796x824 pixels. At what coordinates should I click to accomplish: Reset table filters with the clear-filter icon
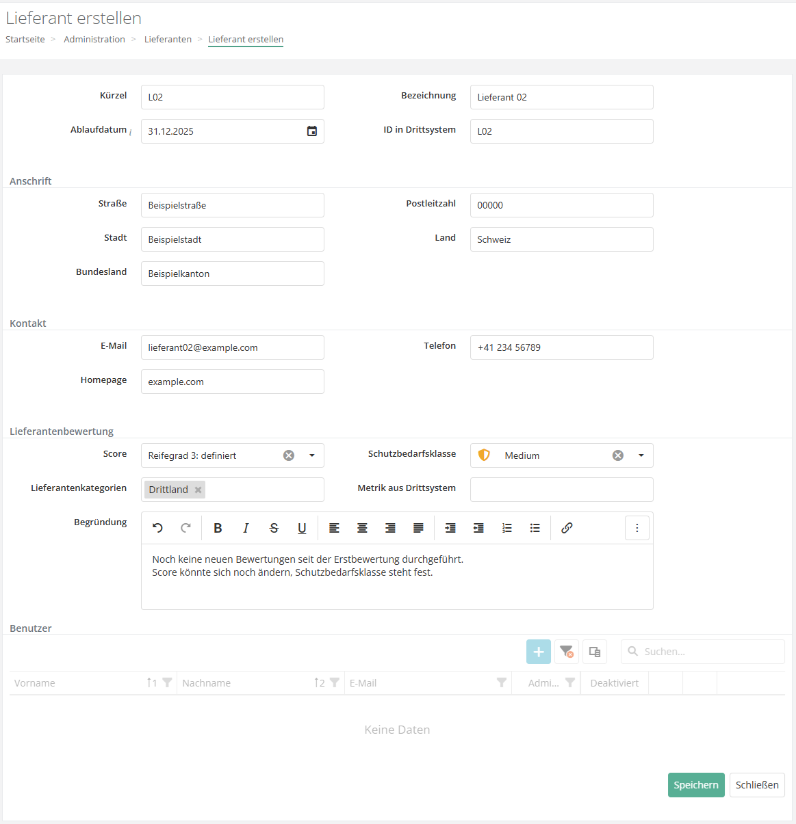point(567,652)
